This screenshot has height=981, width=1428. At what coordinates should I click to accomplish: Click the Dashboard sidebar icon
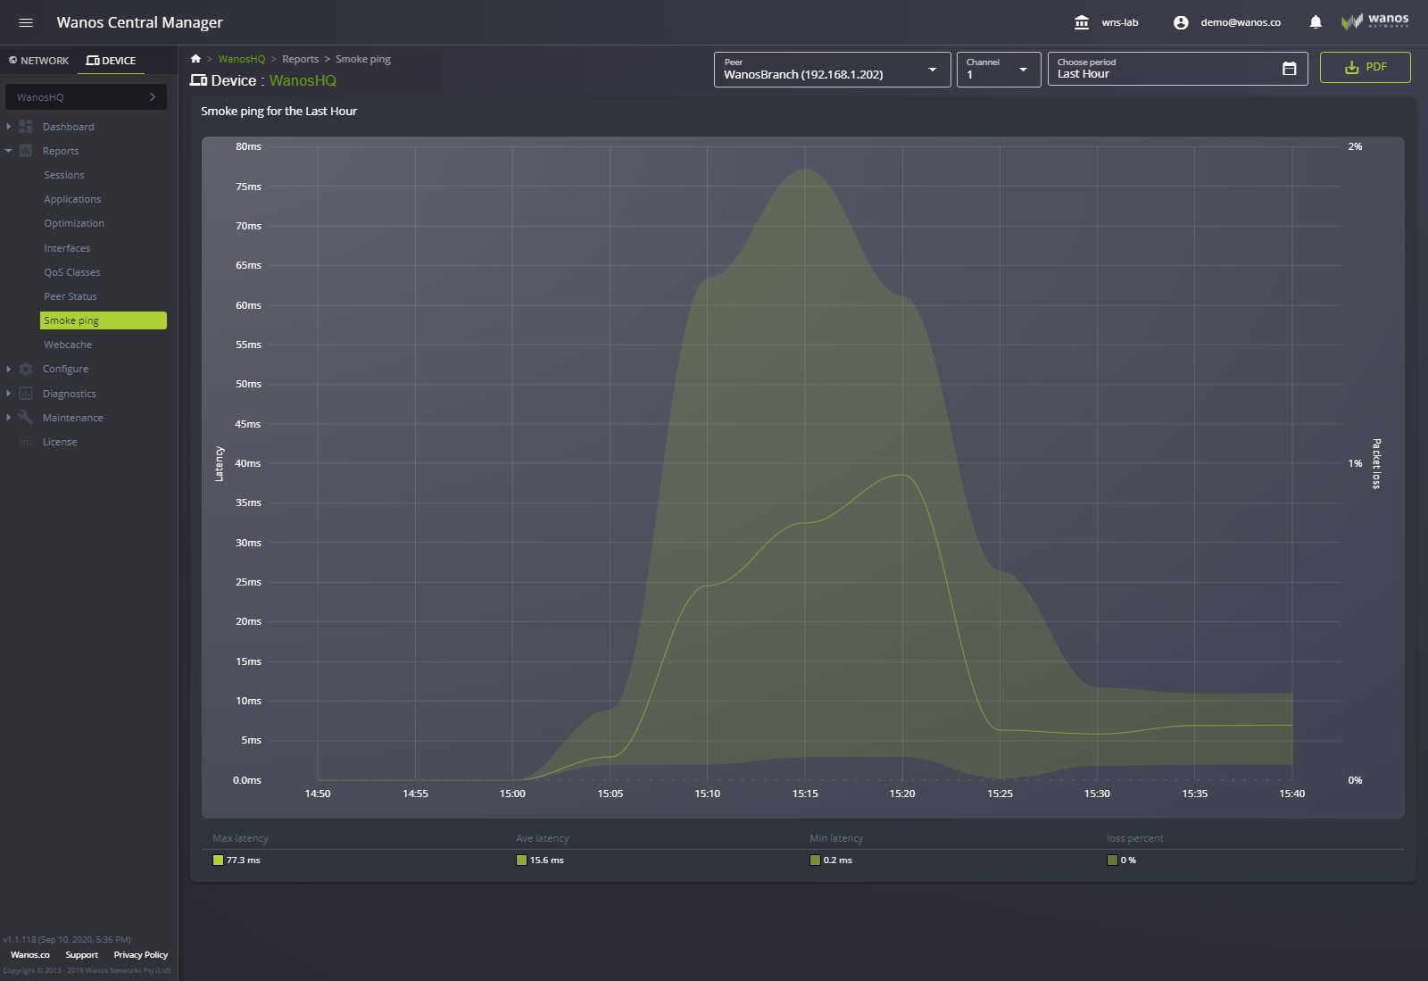click(x=26, y=127)
